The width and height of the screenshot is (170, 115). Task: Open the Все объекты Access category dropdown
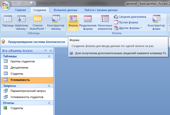[46, 51]
